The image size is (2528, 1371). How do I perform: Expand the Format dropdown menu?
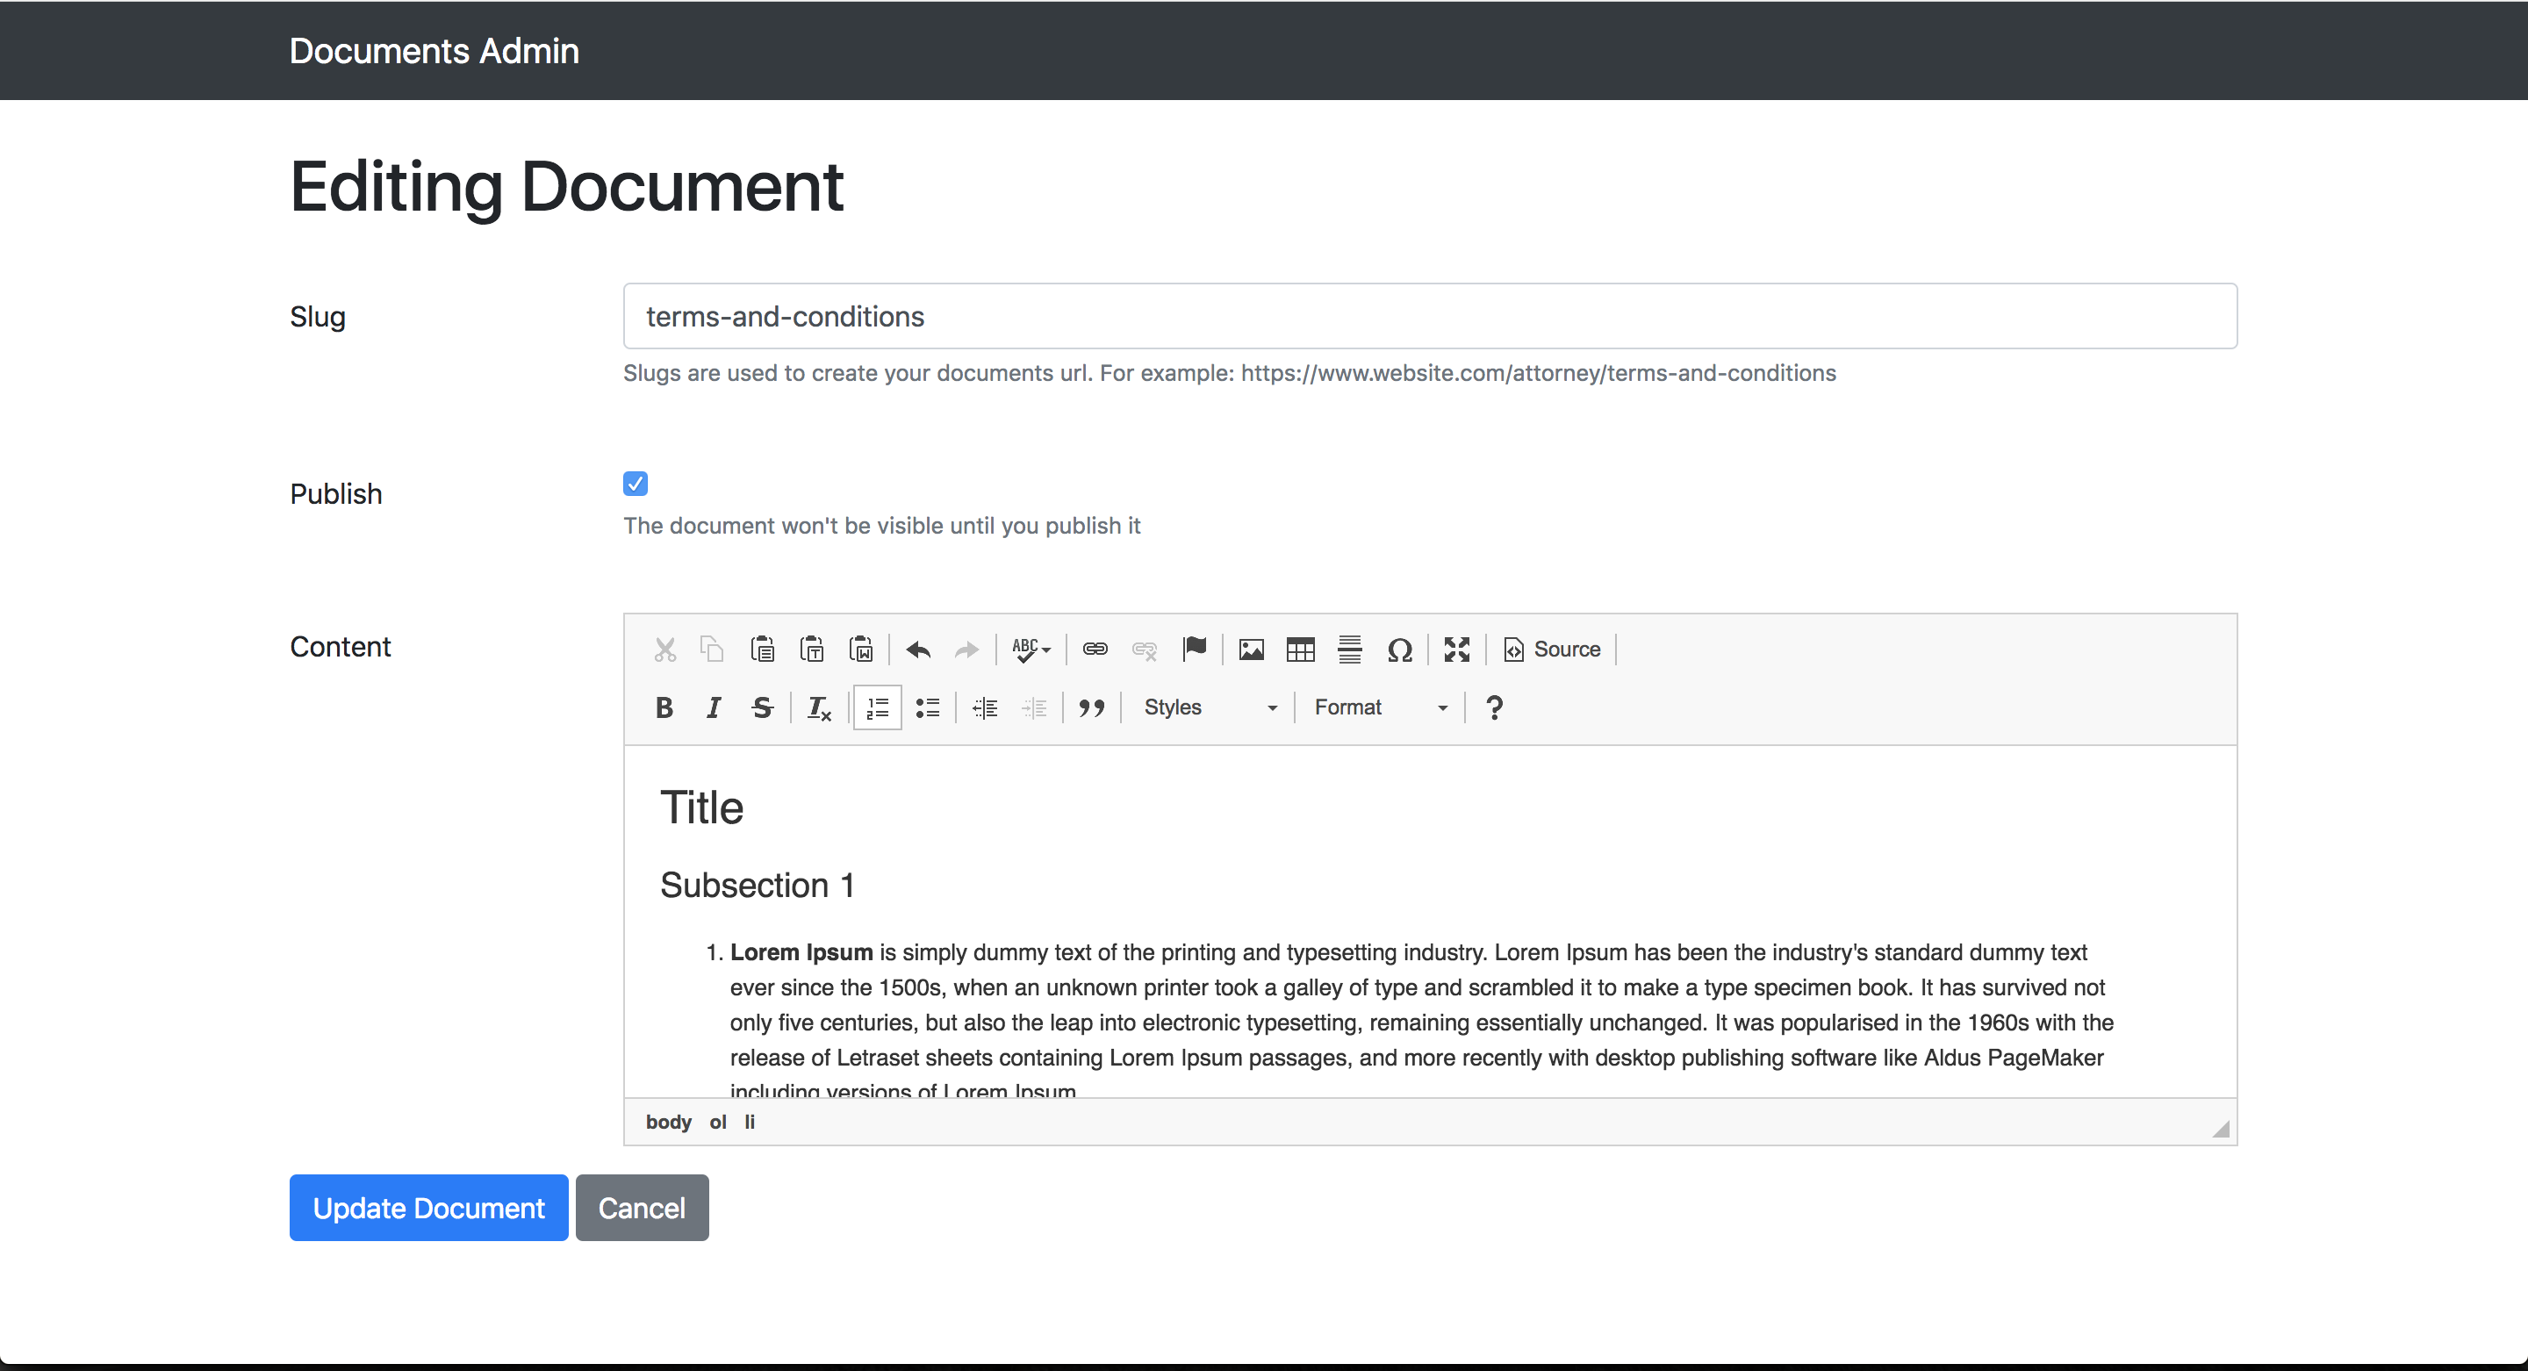coord(1375,707)
